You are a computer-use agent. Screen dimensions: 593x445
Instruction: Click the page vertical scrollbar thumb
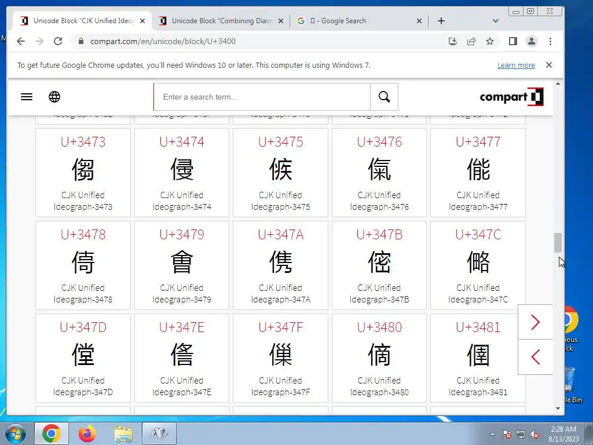[x=558, y=243]
